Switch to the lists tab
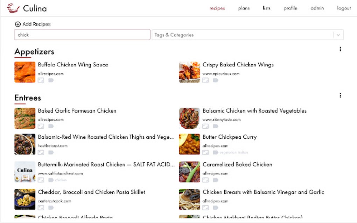The height and width of the screenshot is (223, 357). click(x=267, y=8)
